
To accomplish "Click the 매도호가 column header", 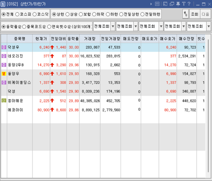I will pos(150,39).
